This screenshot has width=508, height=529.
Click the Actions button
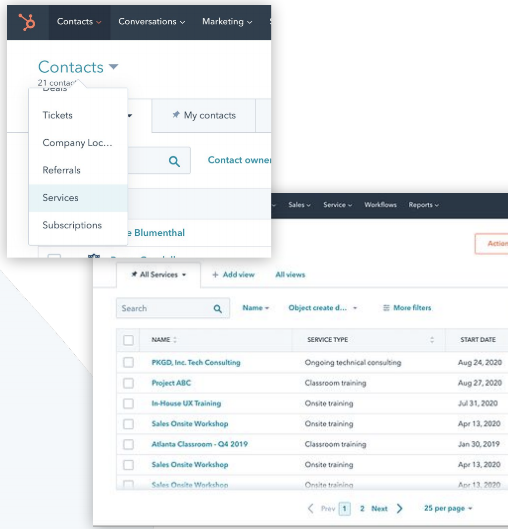click(x=492, y=243)
